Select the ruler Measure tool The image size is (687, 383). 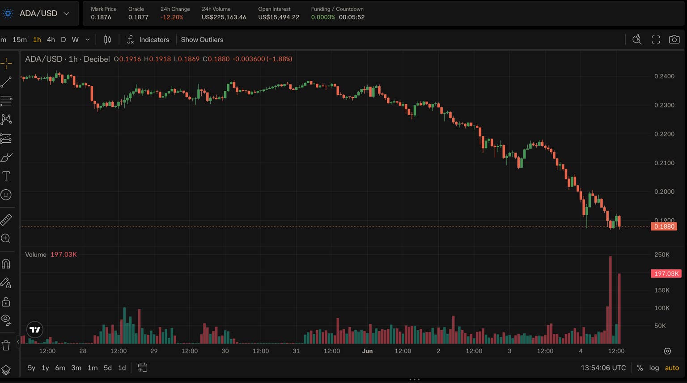[x=6, y=220]
